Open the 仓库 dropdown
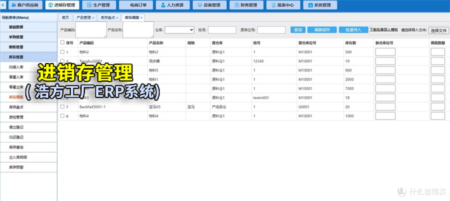 click(x=179, y=30)
